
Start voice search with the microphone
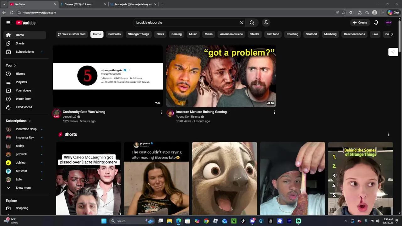pos(266,23)
